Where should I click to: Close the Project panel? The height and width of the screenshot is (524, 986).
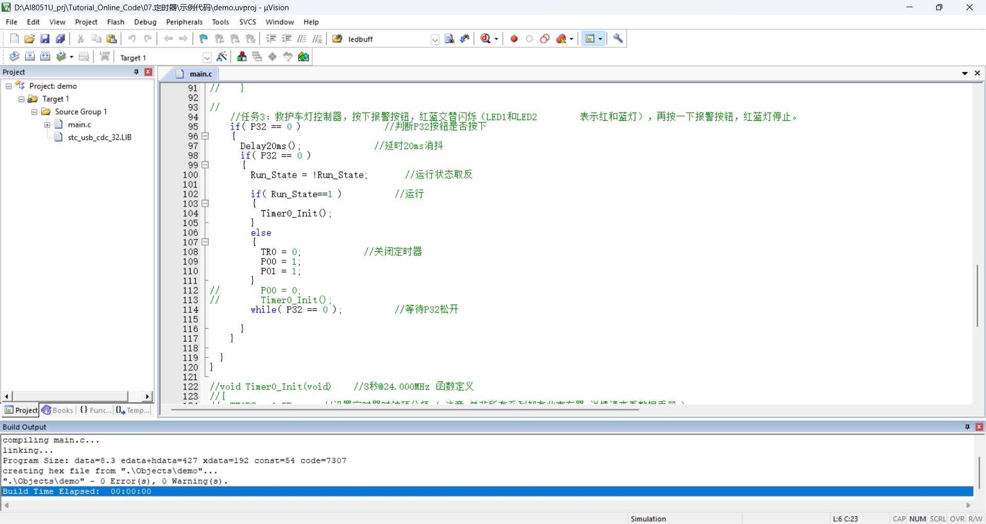tap(148, 72)
